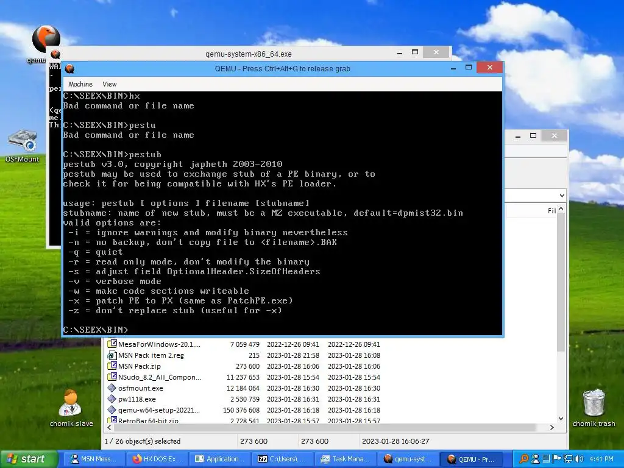The image size is (624, 468).
Task: Maximize the QEMU window
Action: (469, 68)
